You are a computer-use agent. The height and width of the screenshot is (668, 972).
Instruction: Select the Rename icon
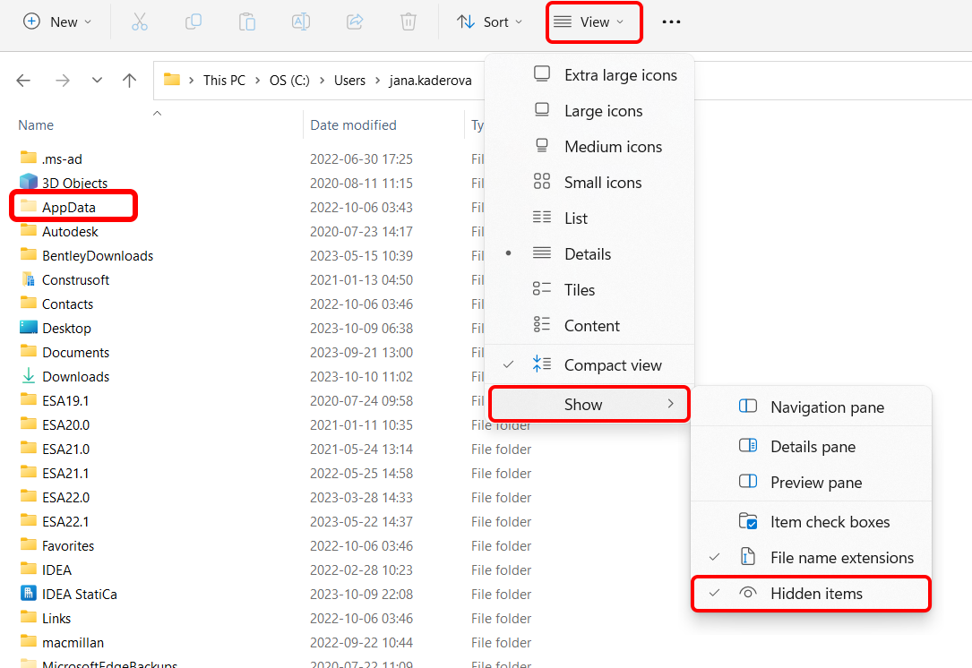(301, 21)
